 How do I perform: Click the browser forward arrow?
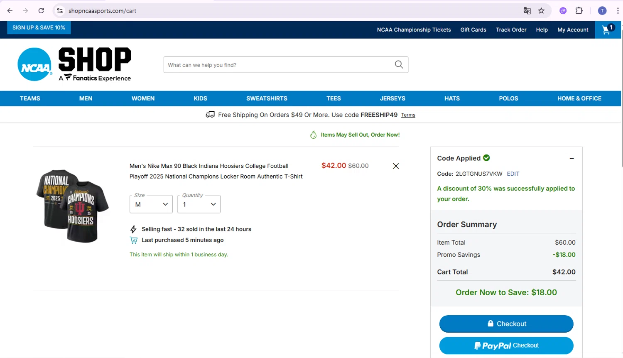25,11
